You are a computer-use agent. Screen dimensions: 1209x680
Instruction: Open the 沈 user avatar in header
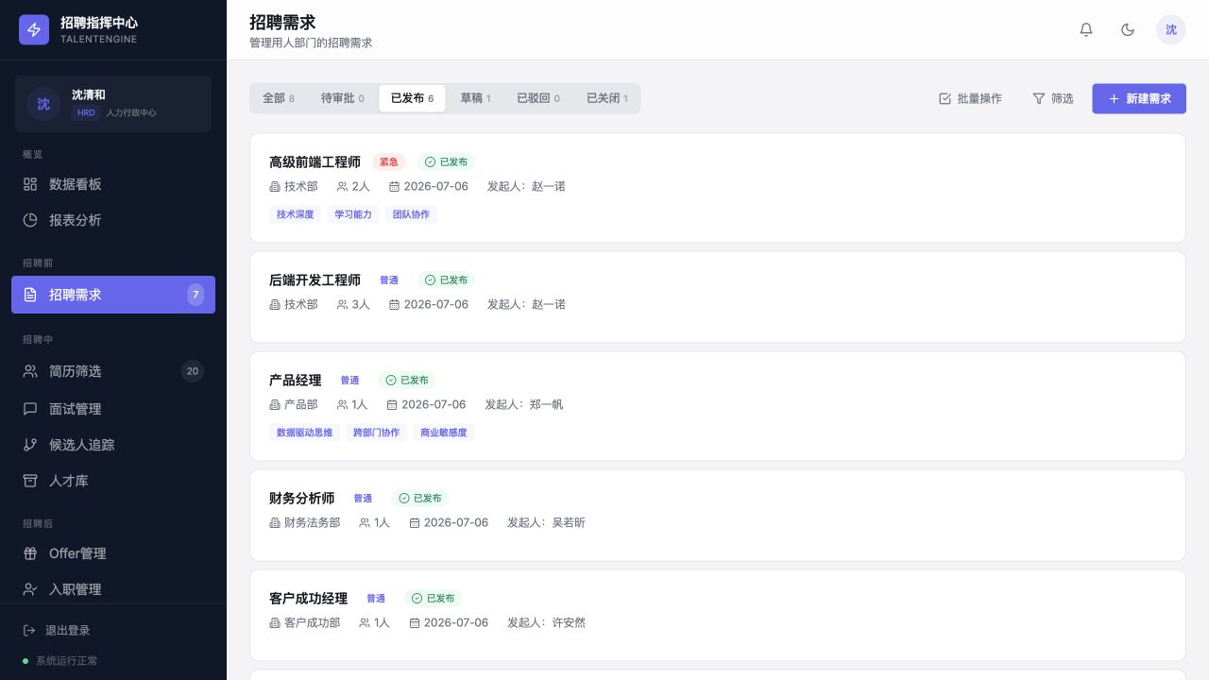point(1171,29)
